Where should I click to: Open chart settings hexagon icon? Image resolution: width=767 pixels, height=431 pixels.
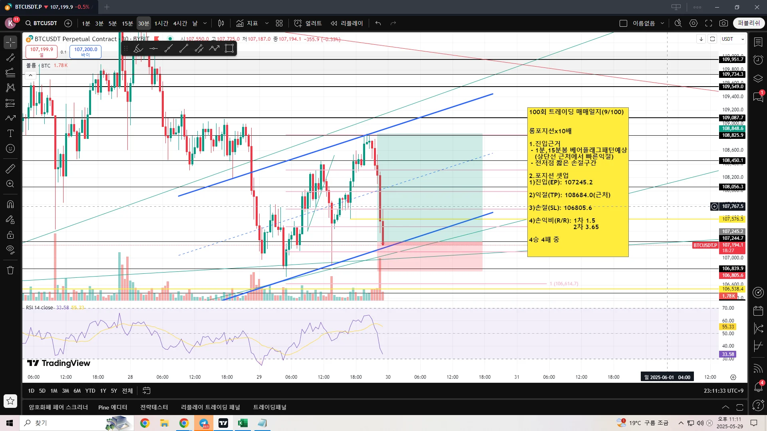[x=693, y=23]
